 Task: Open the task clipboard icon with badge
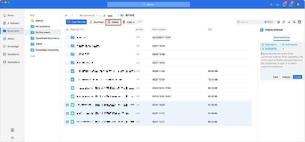coord(284,5)
